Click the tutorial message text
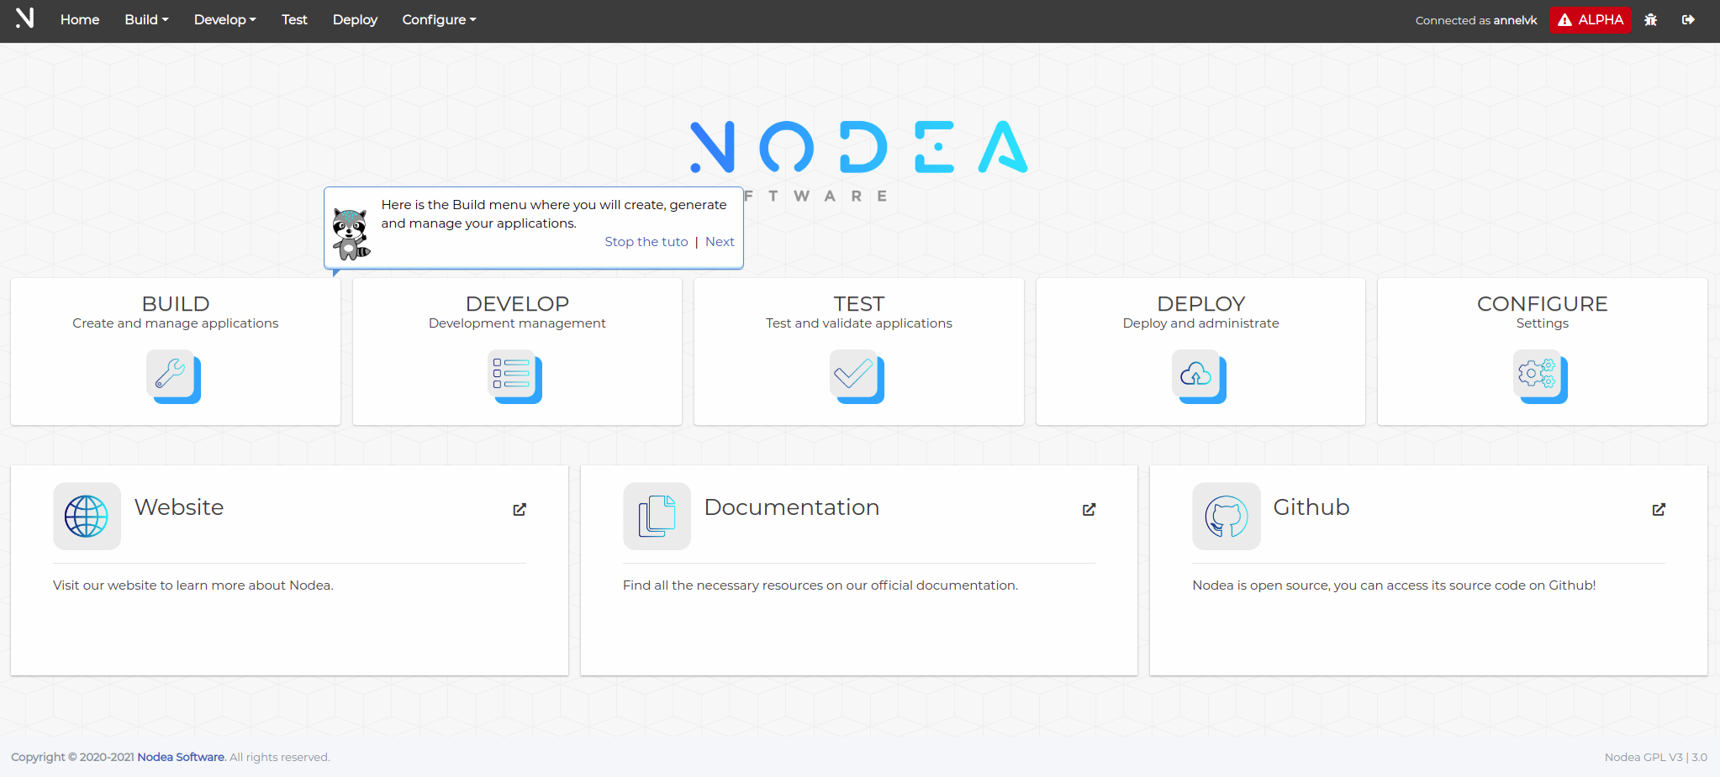The width and height of the screenshot is (1720, 777). pos(554,214)
